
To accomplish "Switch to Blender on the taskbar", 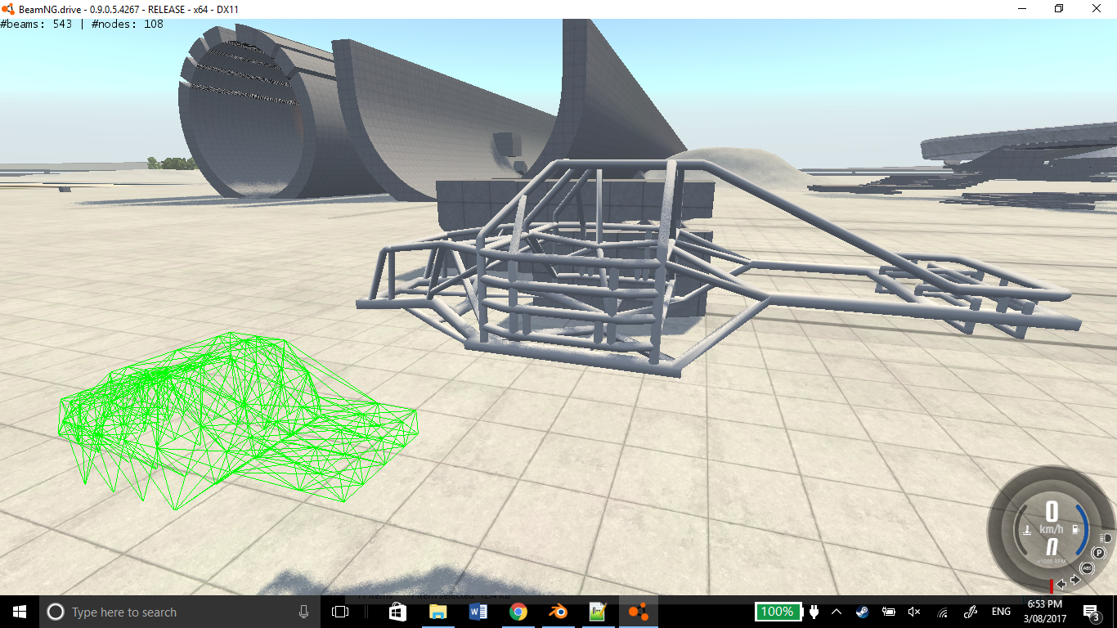I will click(x=558, y=612).
